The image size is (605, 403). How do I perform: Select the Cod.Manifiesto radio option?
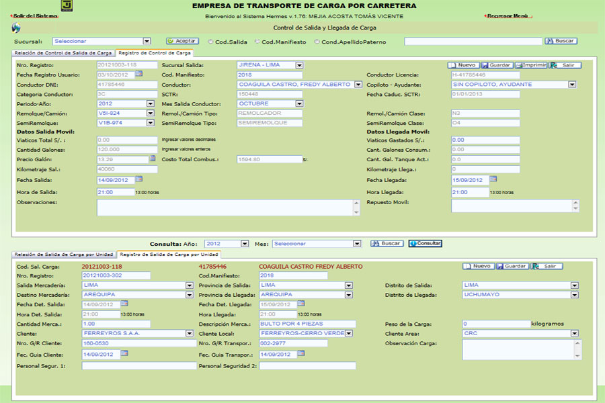[257, 42]
